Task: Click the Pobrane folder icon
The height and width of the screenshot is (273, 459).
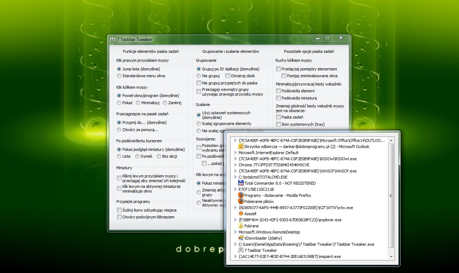Action: tap(241, 226)
